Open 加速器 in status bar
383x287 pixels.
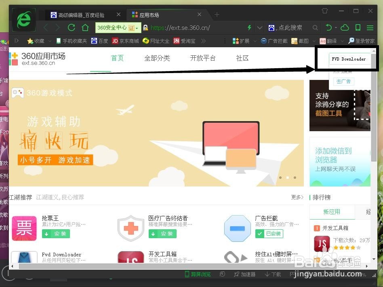245,274
